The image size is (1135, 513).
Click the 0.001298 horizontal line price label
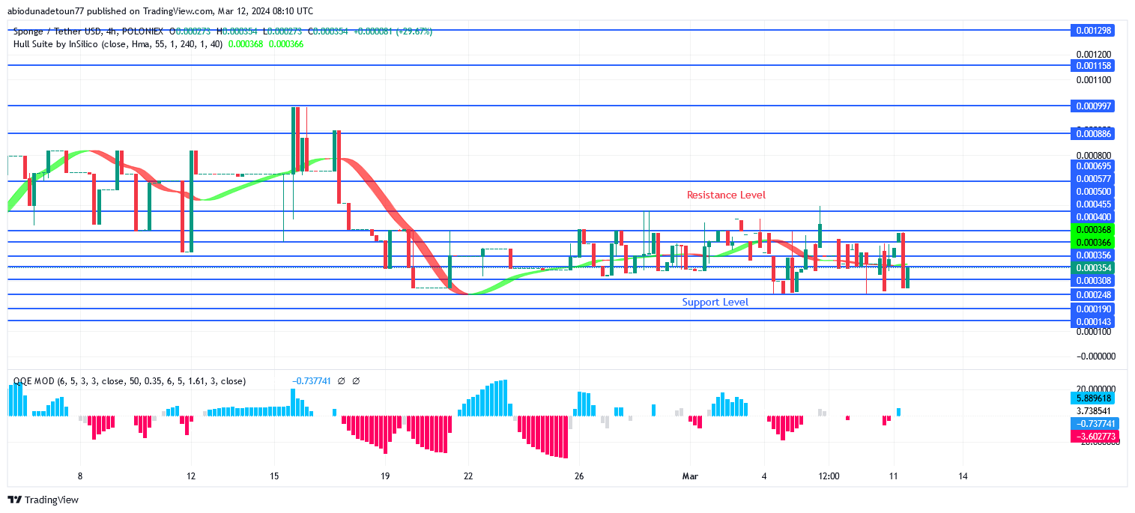coord(1094,31)
